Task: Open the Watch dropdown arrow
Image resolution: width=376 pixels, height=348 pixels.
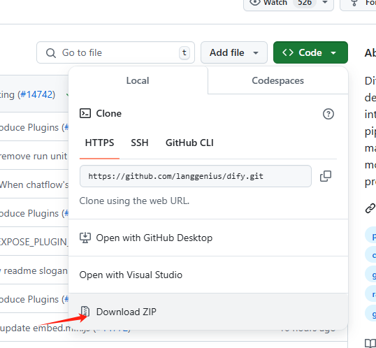Action: [x=325, y=2]
